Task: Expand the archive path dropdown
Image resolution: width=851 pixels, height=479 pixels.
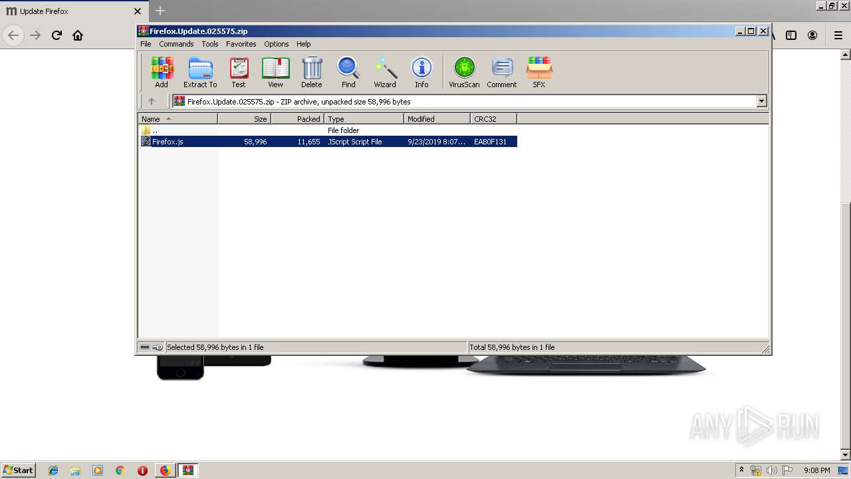Action: (761, 101)
